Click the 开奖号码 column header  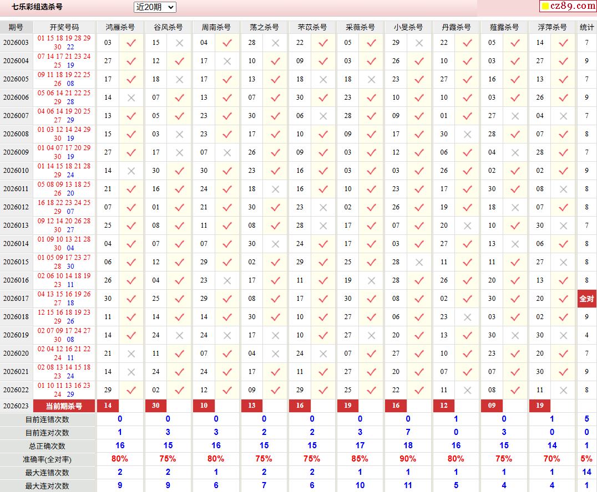[x=64, y=27]
